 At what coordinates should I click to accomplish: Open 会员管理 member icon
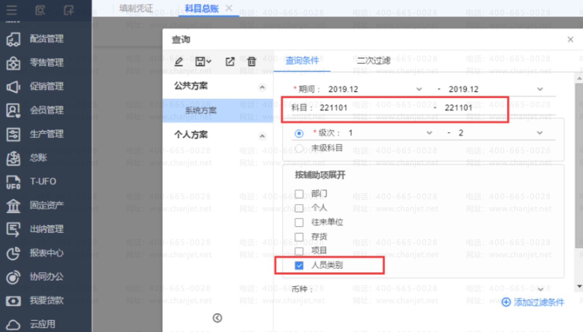point(13,111)
